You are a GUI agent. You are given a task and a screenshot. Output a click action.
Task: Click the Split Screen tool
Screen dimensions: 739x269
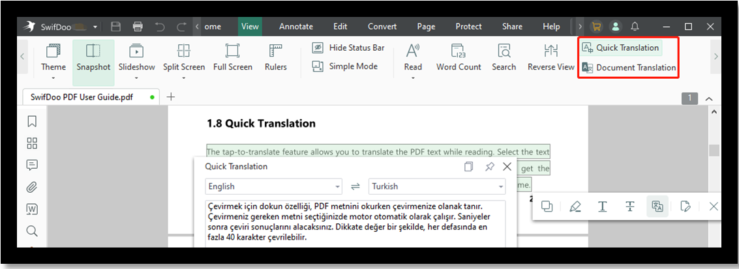point(184,57)
